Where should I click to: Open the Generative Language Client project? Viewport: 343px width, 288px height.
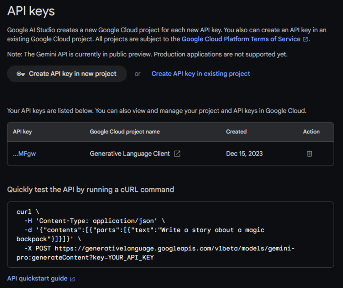pyautogui.click(x=130, y=154)
